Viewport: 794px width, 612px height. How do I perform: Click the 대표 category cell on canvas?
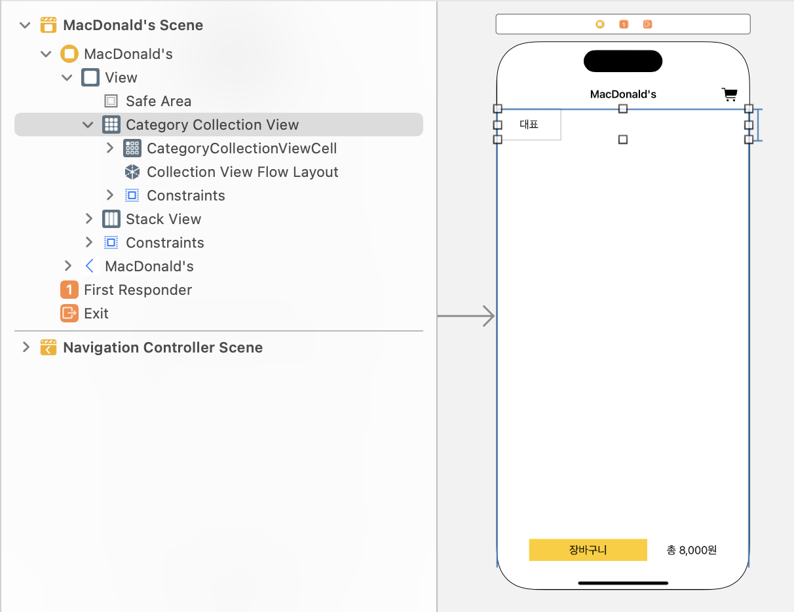click(x=529, y=124)
